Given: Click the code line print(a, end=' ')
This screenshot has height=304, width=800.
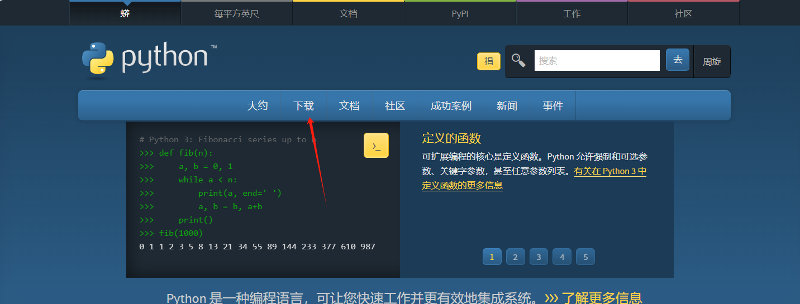Looking at the screenshot, I should [x=211, y=193].
